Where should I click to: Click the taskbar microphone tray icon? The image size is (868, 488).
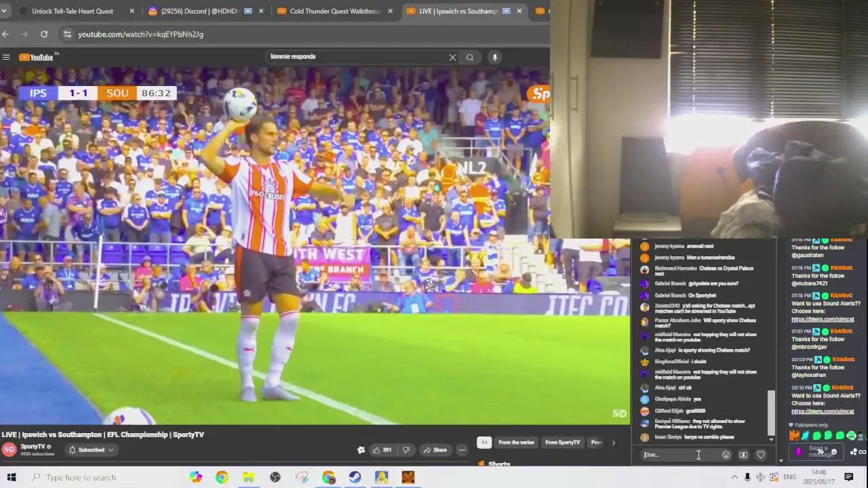click(x=747, y=477)
